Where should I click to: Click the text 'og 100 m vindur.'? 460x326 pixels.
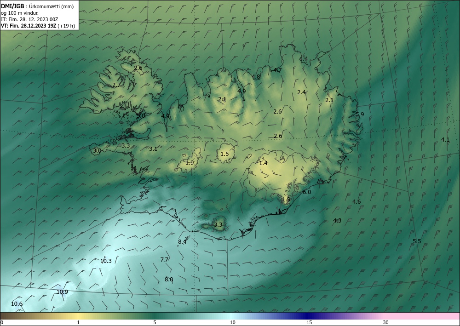(20, 13)
